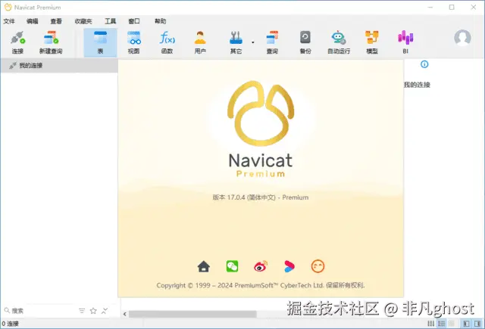Open 自动运行 (Automation) robot icon

coord(339,42)
